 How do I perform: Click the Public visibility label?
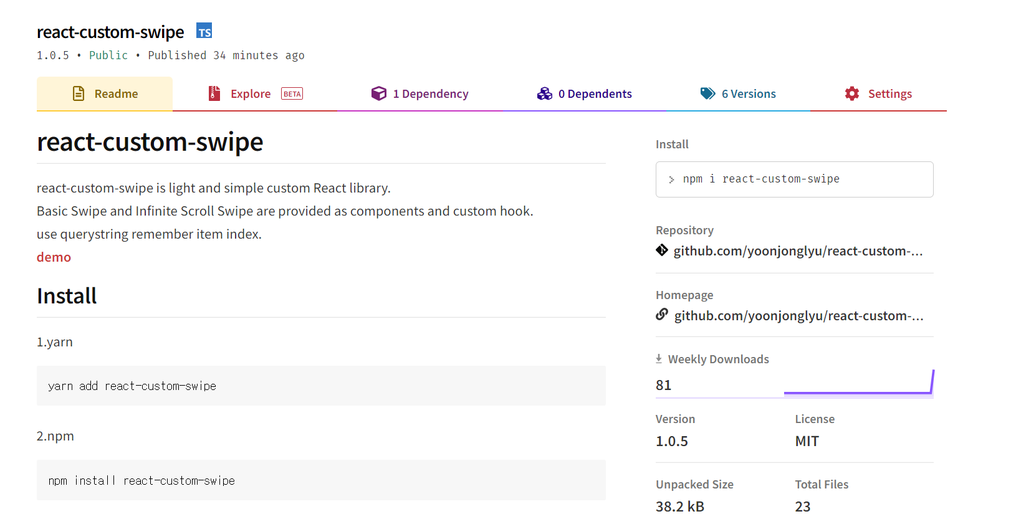point(108,55)
